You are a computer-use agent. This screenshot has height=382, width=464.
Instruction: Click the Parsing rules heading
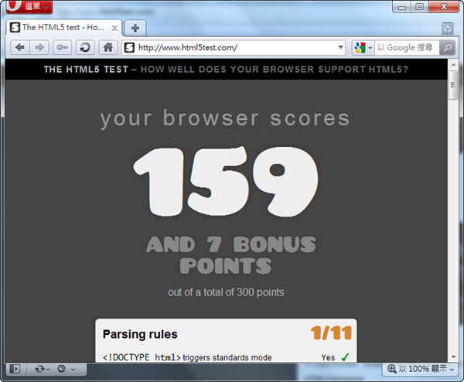pos(140,334)
